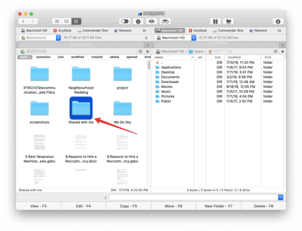Expand left panel drive selector dropdown
Viewport: 302px width, 231px height.
click(58, 38)
